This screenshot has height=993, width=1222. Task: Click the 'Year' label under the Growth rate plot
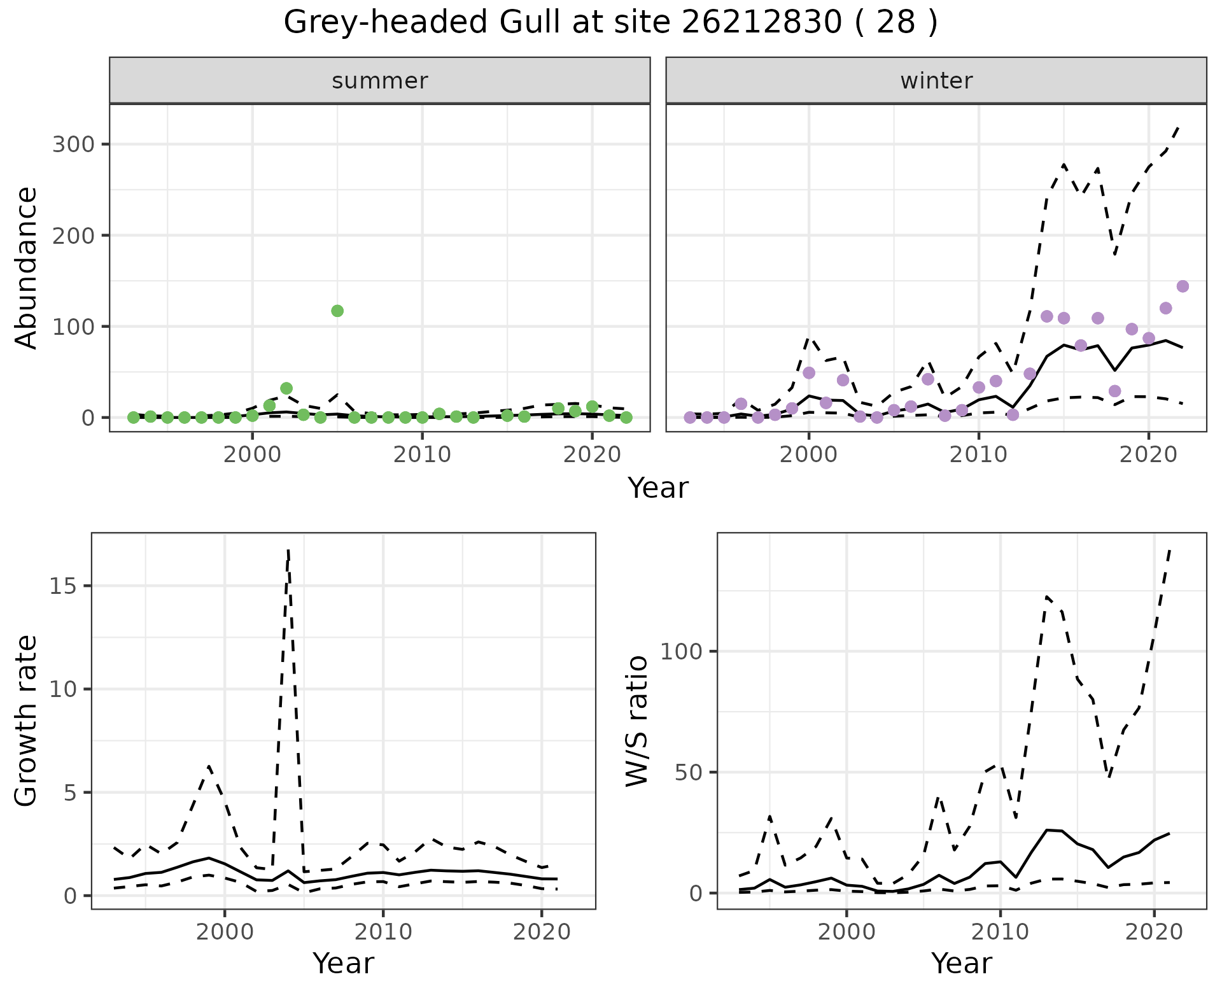(x=343, y=963)
